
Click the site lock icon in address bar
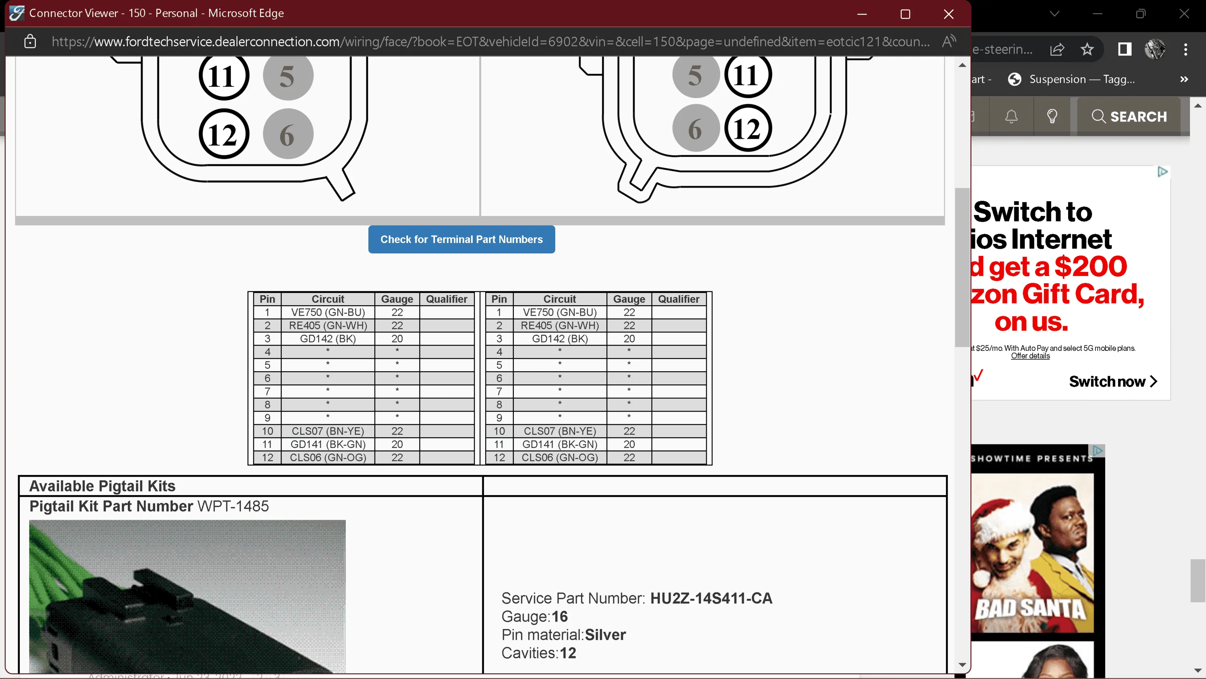click(x=30, y=42)
